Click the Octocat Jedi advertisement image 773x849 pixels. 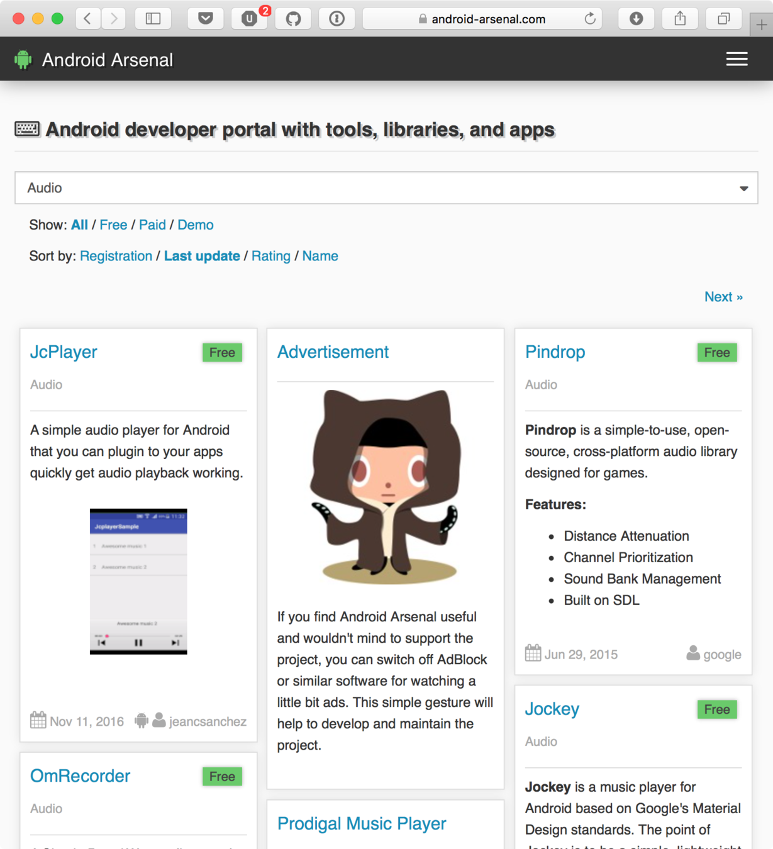[385, 486]
